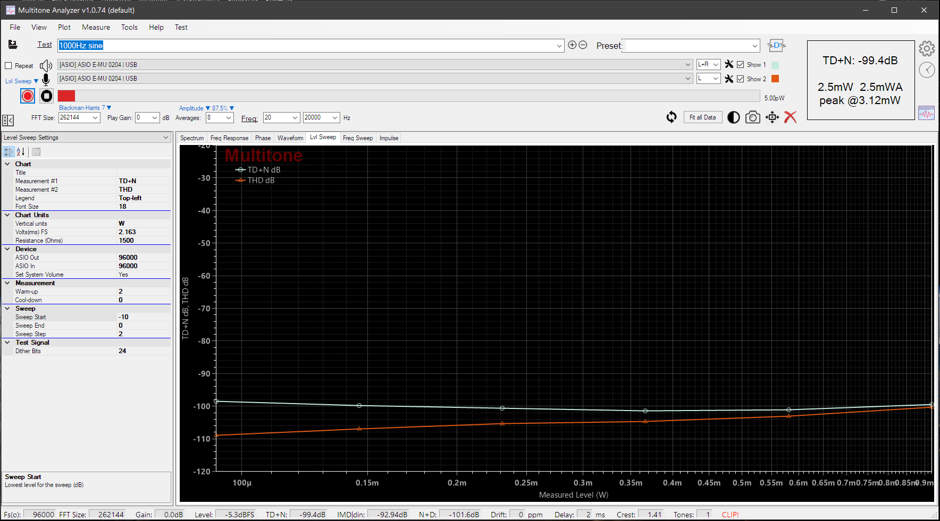Open the L+R channel dropdown
The image size is (940, 521).
tap(709, 64)
